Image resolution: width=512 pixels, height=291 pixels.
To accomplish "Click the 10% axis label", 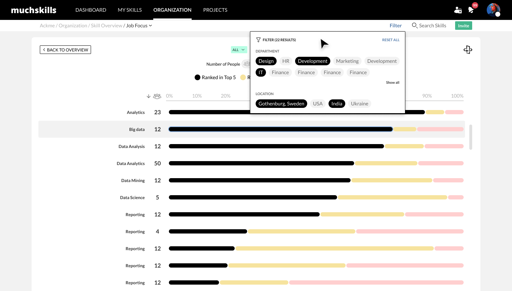I will 197,96.
